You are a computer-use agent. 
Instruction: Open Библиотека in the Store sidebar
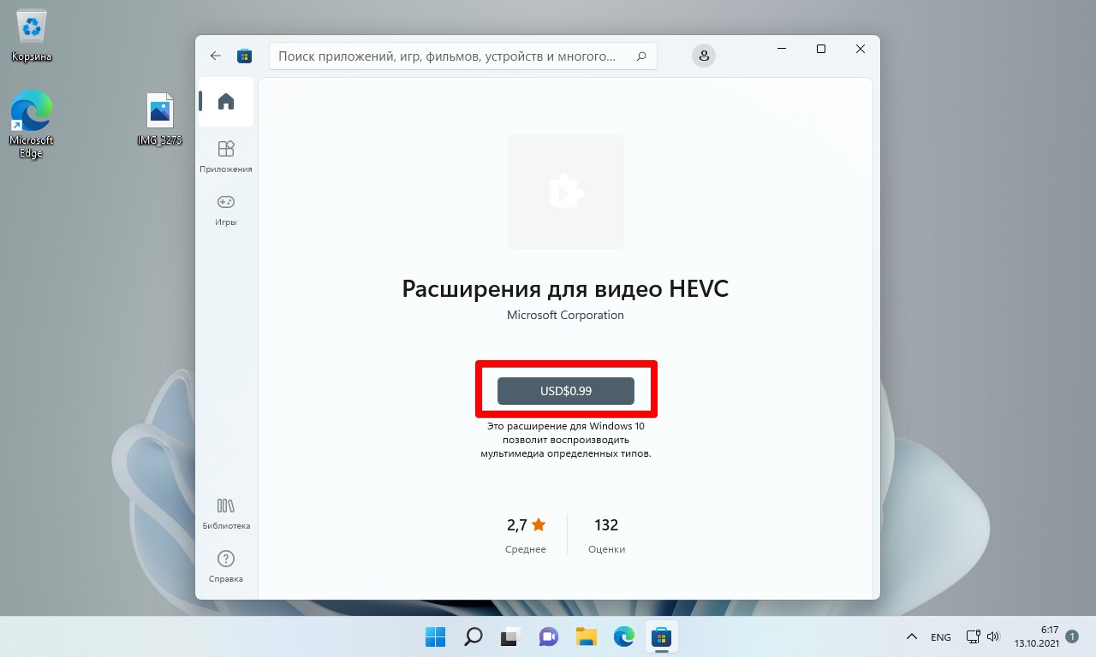226,513
